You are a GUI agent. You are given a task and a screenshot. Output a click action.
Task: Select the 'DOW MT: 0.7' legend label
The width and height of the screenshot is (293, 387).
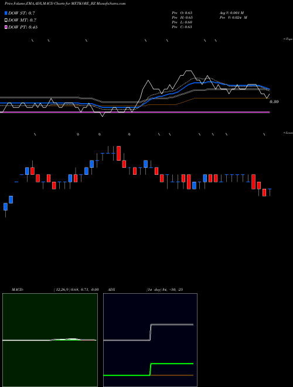pyautogui.click(x=22, y=20)
